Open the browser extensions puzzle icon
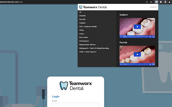The image size is (172, 107). point(161,2)
